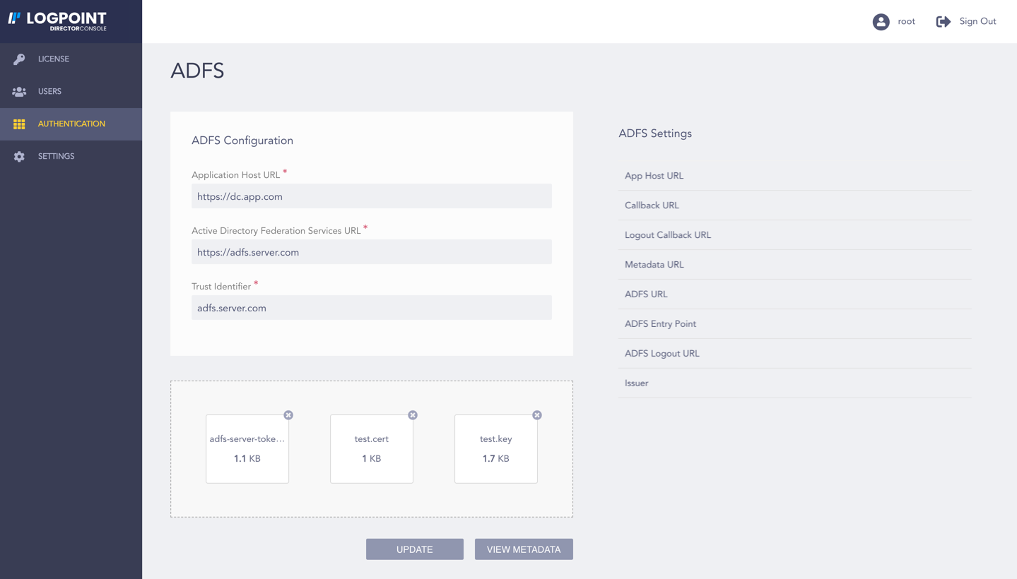Expand the App Host URL setting
1017x579 pixels.
(794, 176)
